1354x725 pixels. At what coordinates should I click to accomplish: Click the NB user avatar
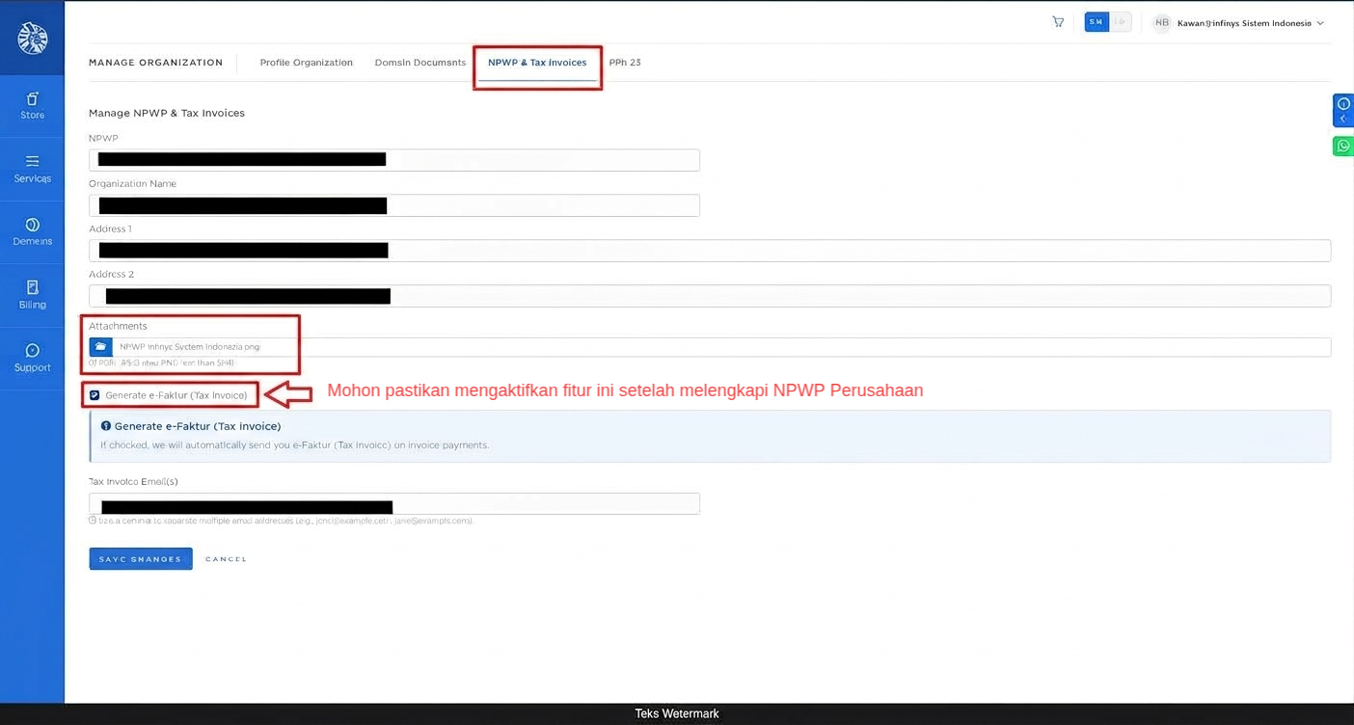point(1162,22)
